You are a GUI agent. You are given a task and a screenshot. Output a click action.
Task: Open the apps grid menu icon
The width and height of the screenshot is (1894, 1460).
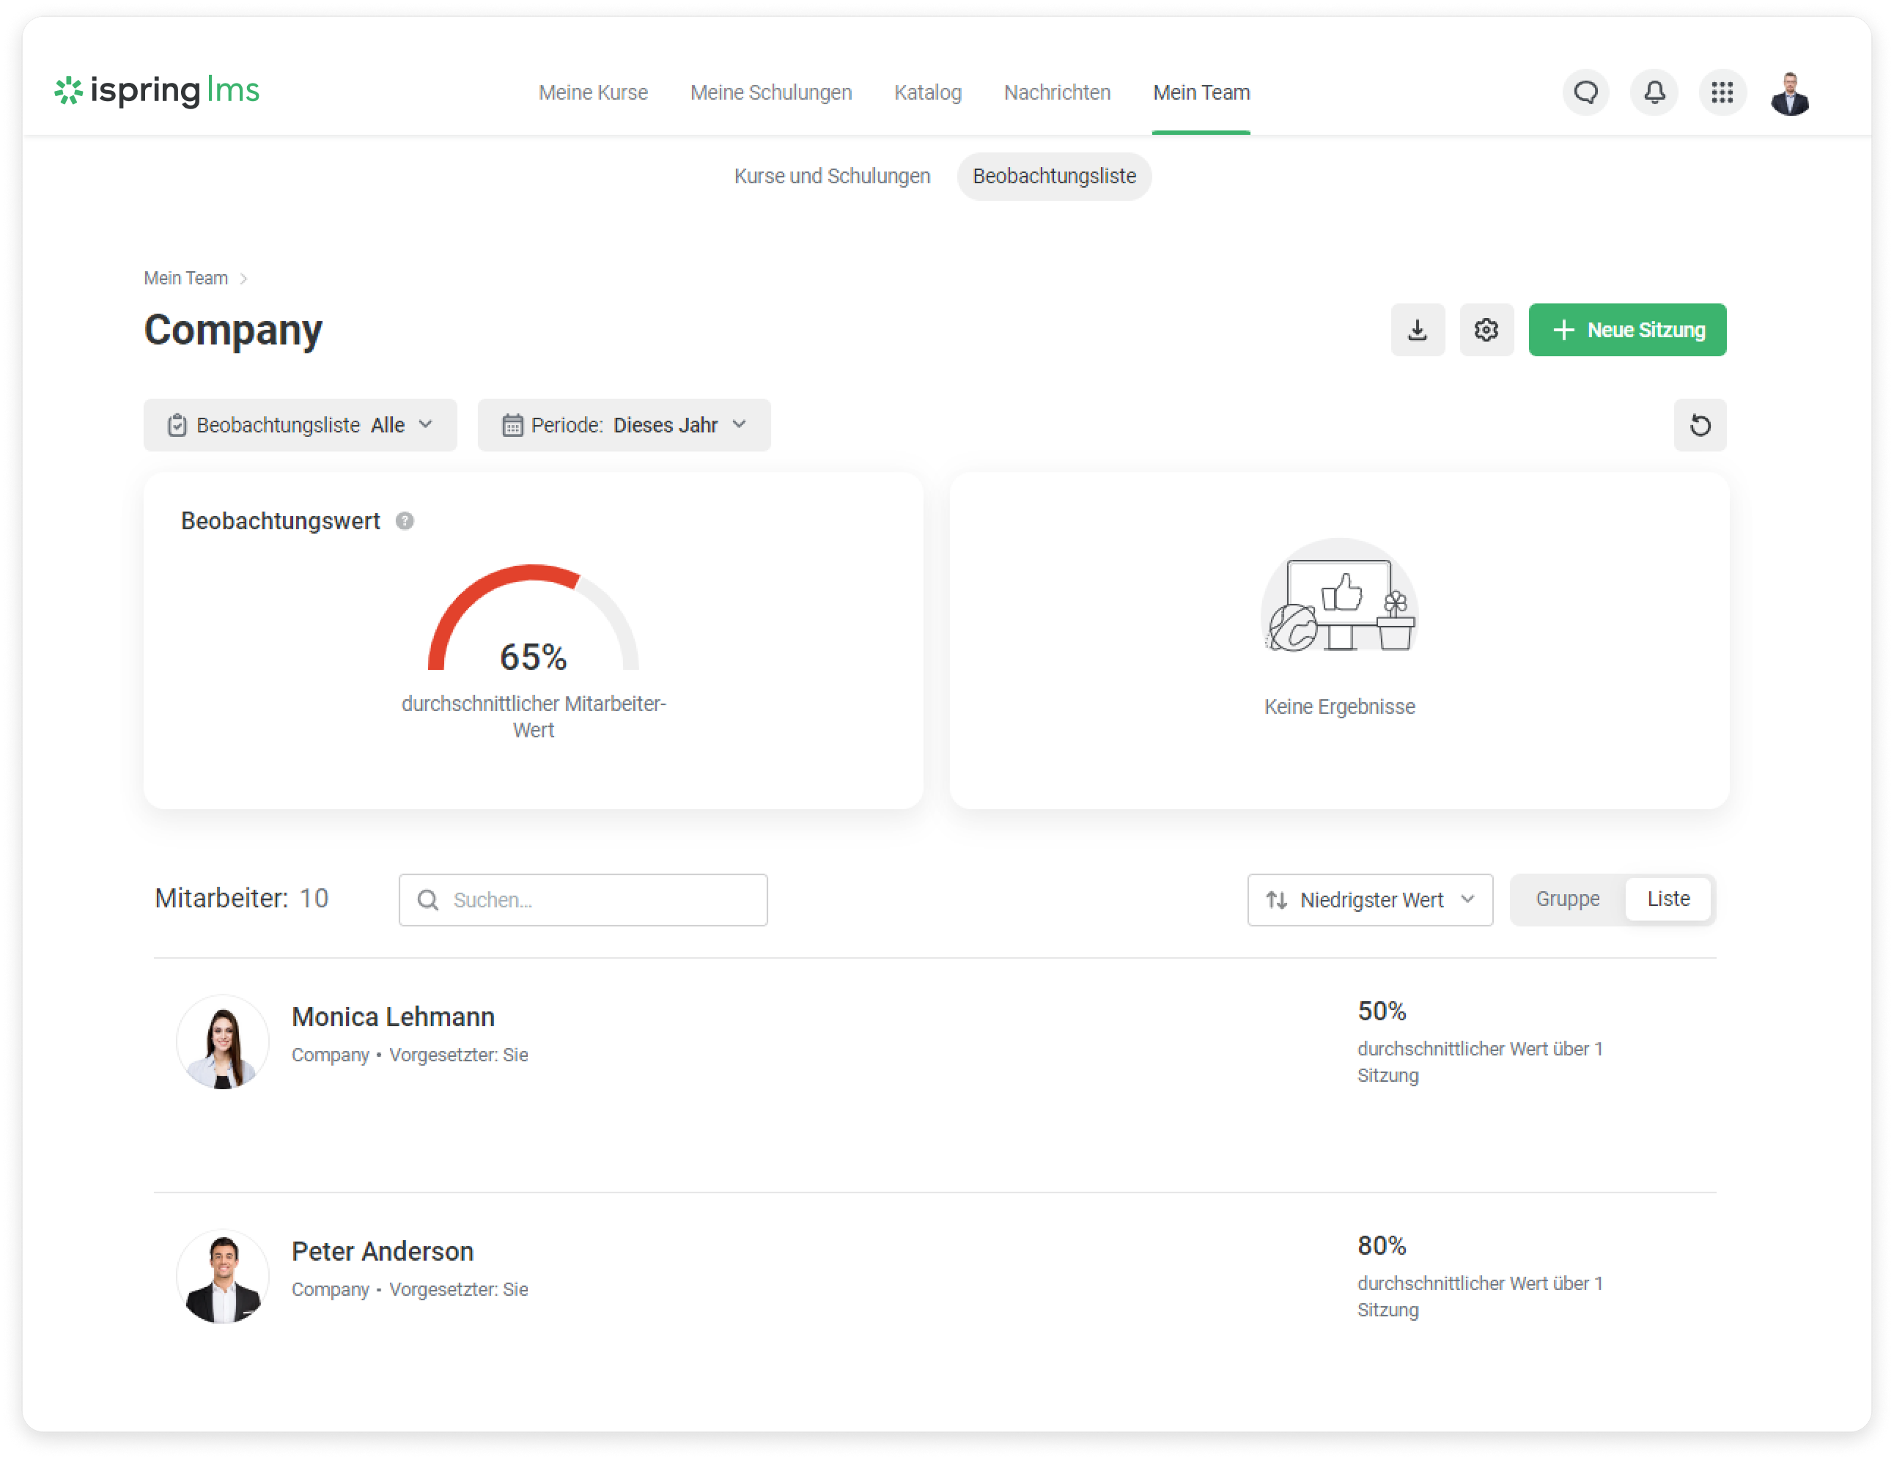(1722, 92)
